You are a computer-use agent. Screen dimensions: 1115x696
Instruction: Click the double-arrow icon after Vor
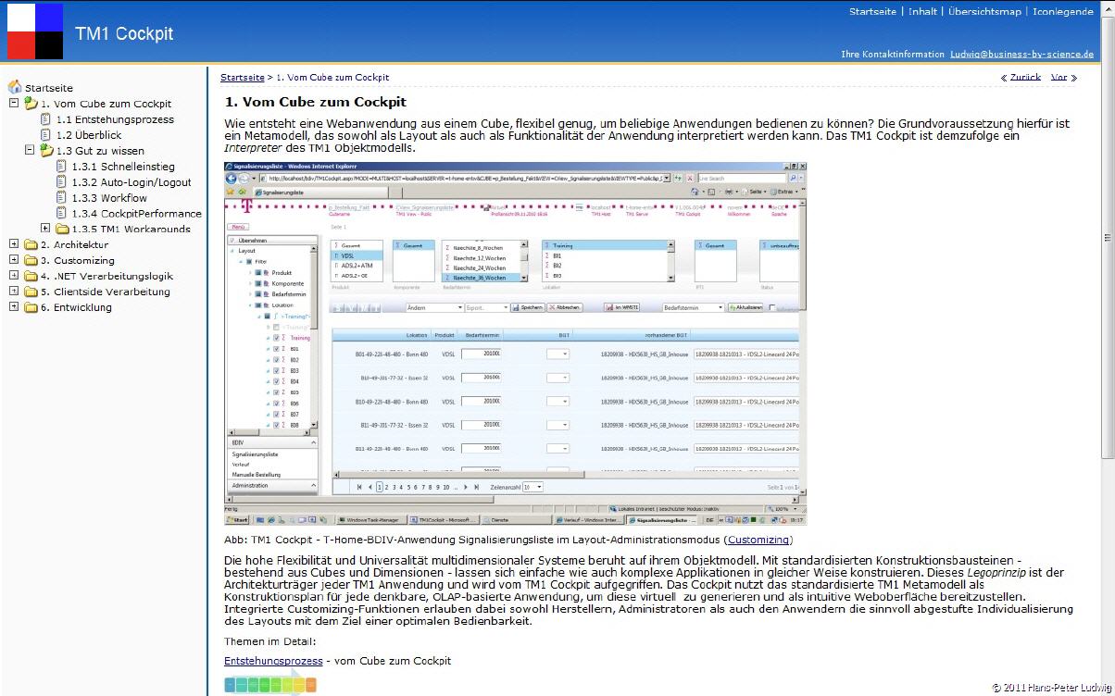1074,78
